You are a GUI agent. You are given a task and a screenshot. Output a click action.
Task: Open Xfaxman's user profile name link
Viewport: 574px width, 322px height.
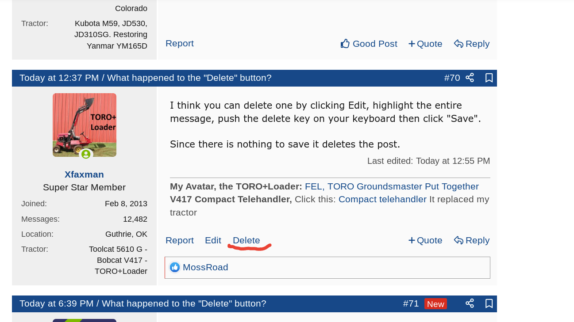pyautogui.click(x=84, y=174)
